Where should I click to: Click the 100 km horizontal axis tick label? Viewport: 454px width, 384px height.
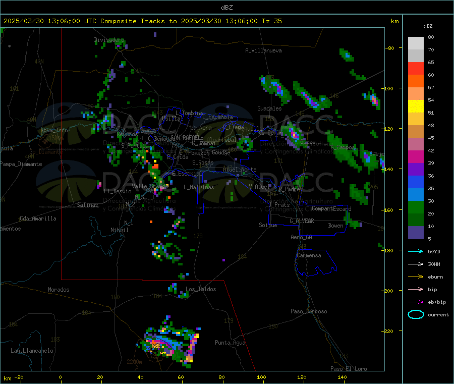click(x=261, y=377)
